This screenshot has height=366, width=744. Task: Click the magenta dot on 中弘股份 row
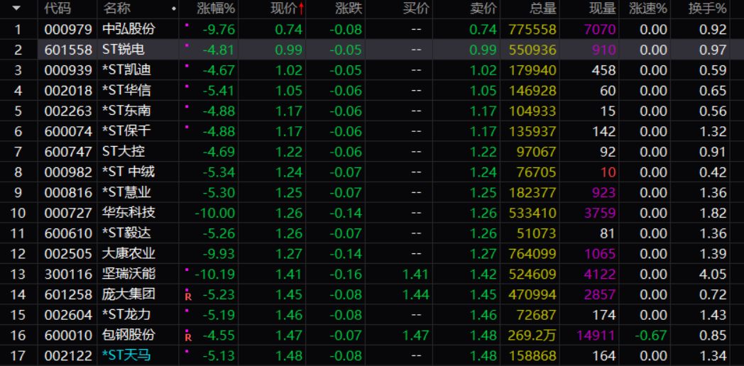coord(187,24)
